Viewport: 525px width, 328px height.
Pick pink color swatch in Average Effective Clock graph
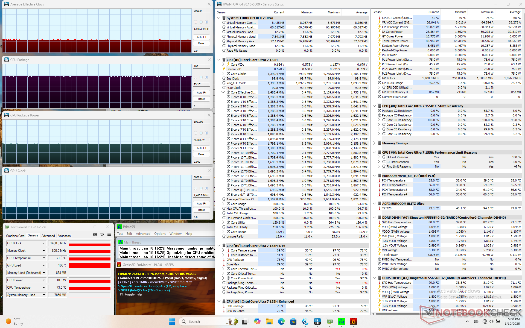click(196, 22)
